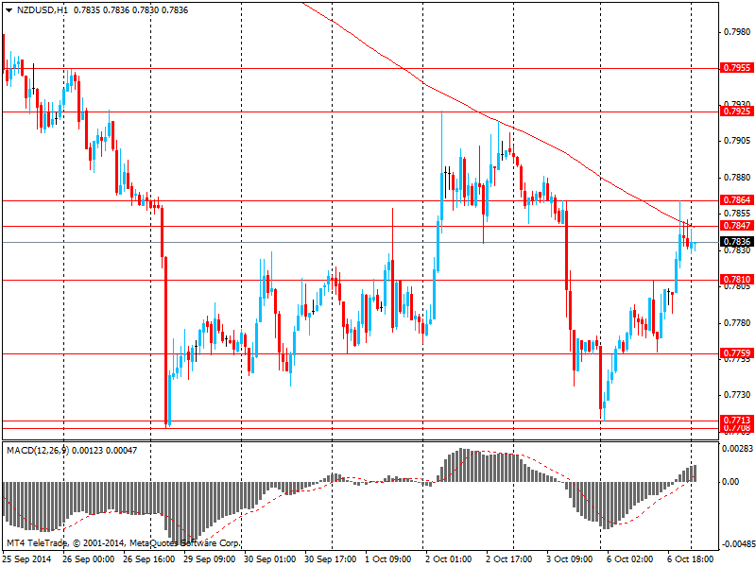Click the 0.7713 red price level label

tap(737, 420)
